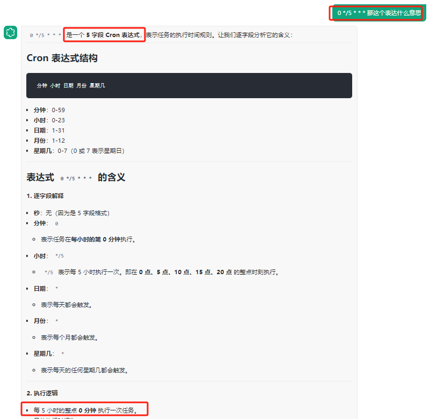Screen dimensions: 437x419
Task: Click the ChatGPT assistant avatar icon
Action: pyautogui.click(x=11, y=32)
